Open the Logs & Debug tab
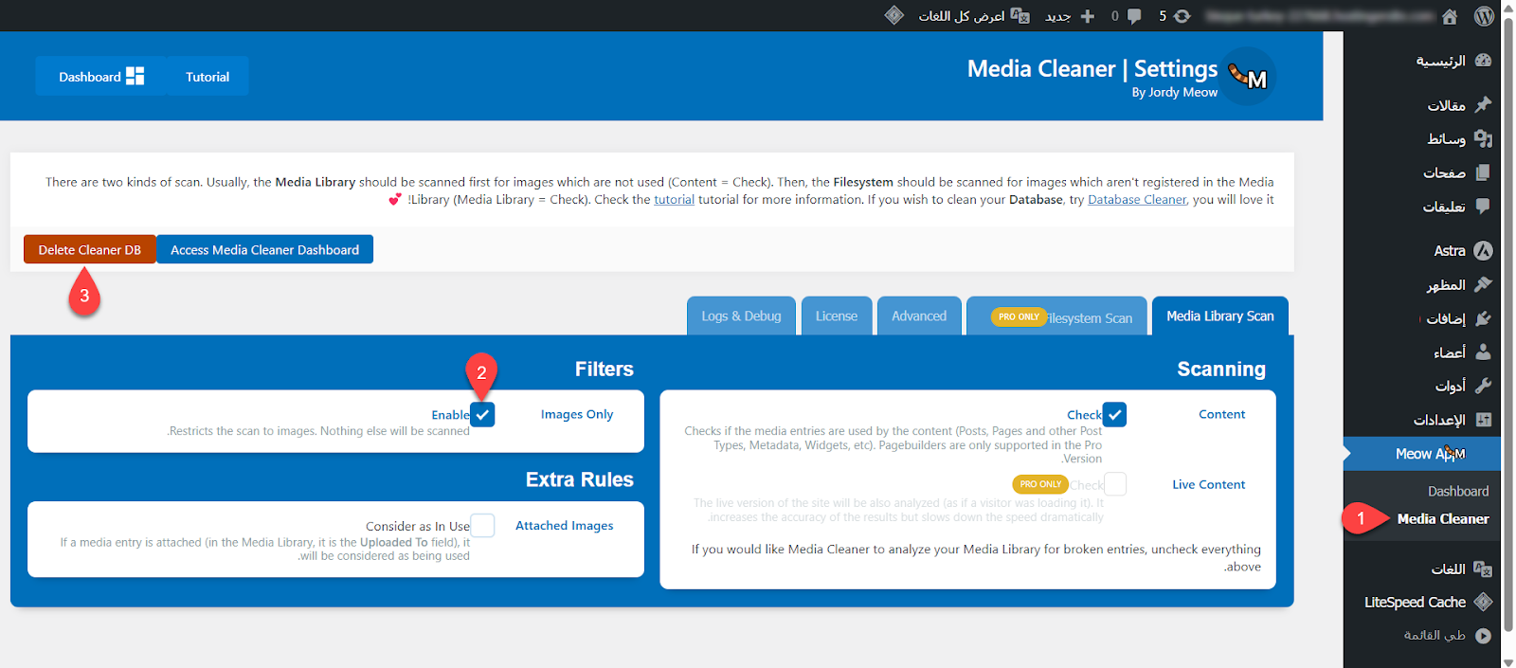1516x668 pixels. 741,316
